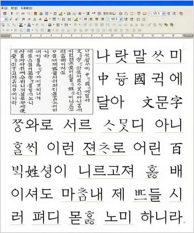Click the round globe icon on the first toolbar row
Screen dimensions: 194x233
(x=99, y=13)
